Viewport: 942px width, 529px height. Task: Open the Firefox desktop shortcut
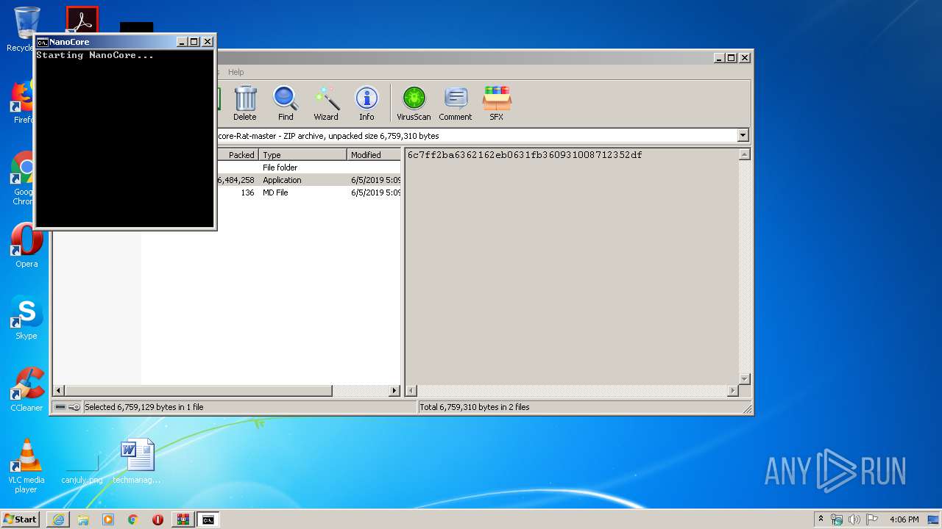tap(24, 101)
